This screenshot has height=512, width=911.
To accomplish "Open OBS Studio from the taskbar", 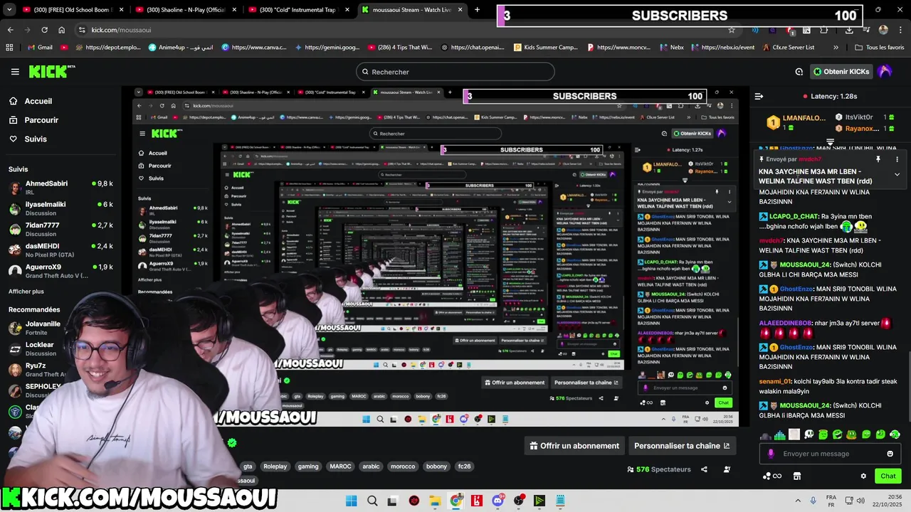I will click(519, 501).
